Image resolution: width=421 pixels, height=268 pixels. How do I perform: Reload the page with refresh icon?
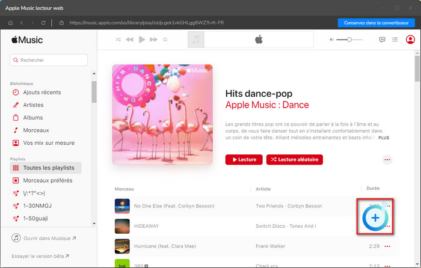coord(43,23)
